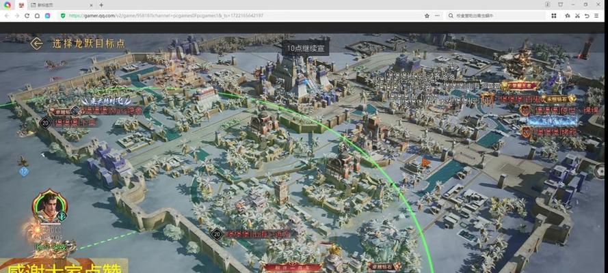This screenshot has width=608, height=273.
Task: Click the back arrow beside 选择龙跃目标点
Action: pyautogui.click(x=36, y=43)
